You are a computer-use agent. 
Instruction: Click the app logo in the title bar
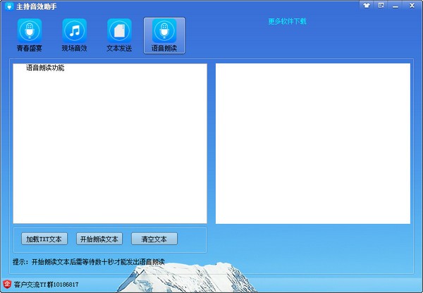[7, 6]
